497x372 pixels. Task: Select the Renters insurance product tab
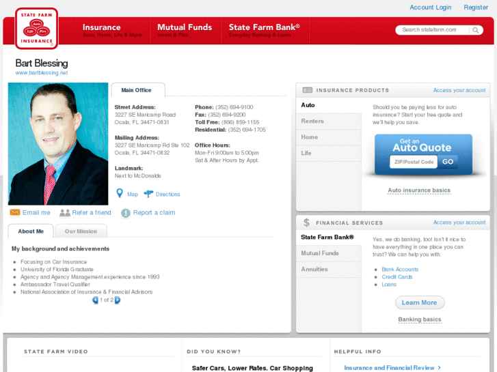329,121
